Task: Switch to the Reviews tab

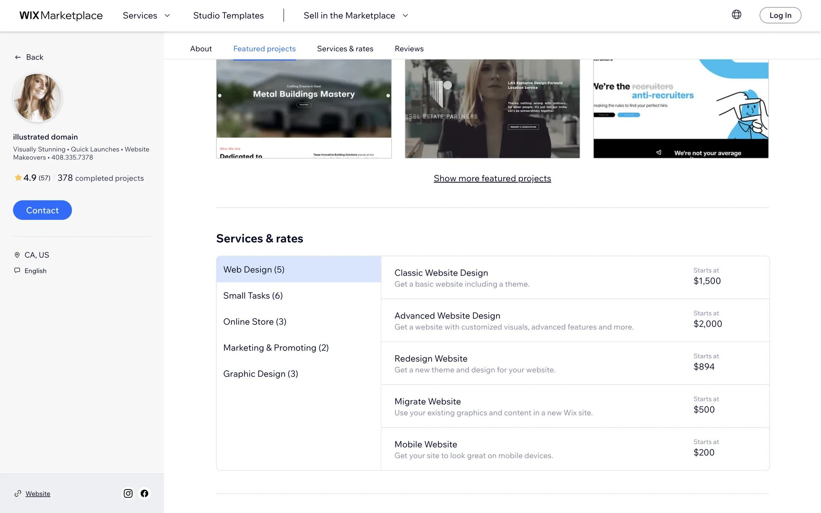Action: pyautogui.click(x=409, y=49)
